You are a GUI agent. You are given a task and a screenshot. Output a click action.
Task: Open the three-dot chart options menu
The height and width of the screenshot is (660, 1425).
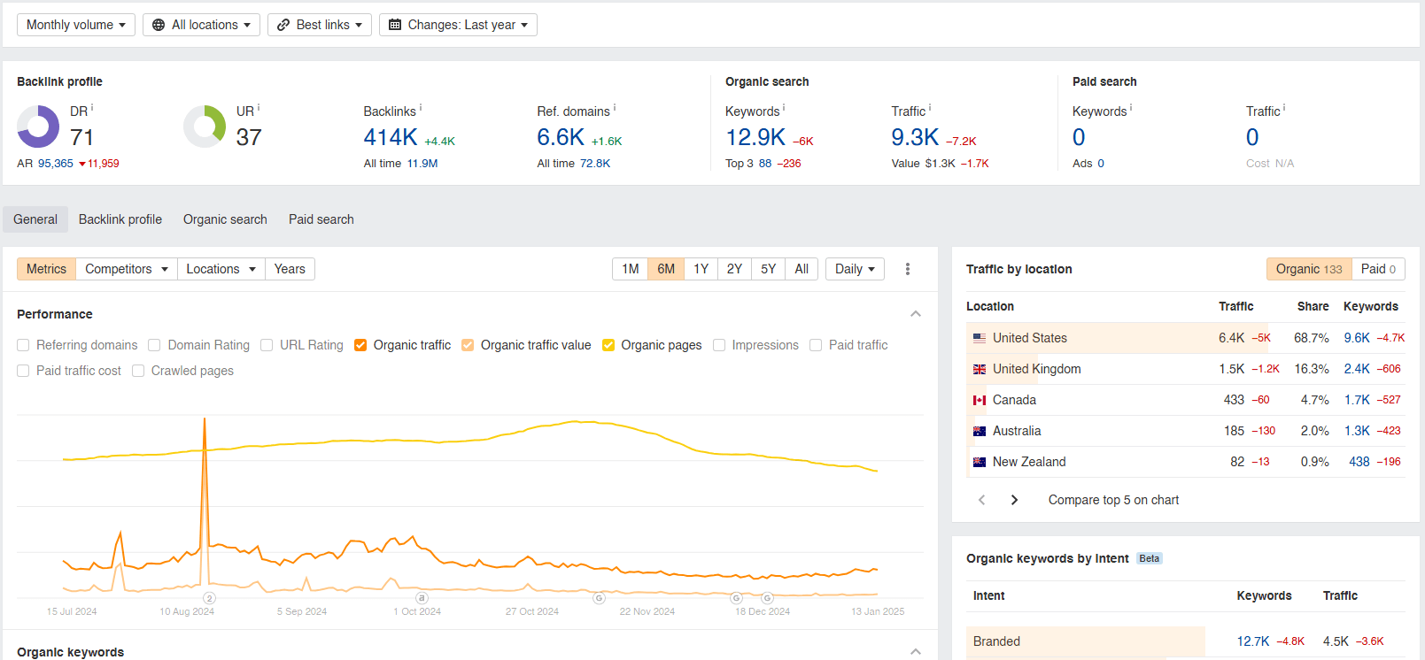tap(908, 269)
